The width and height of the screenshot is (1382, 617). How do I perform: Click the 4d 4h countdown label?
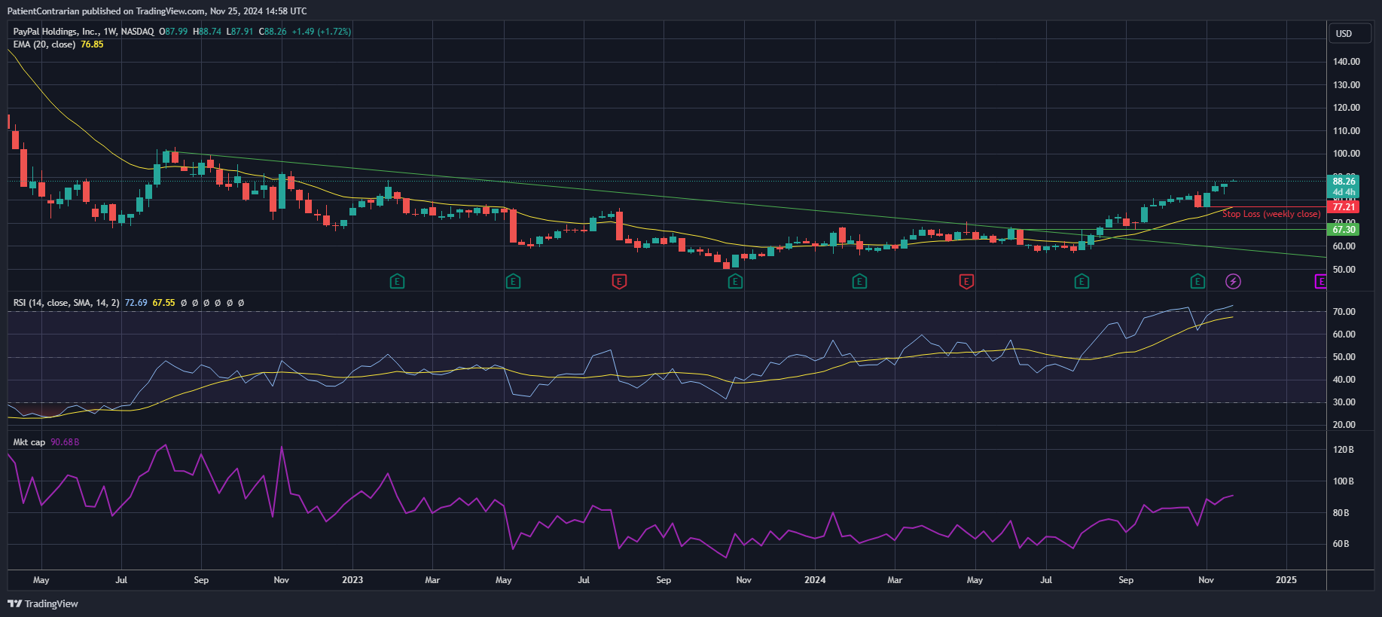point(1344,192)
